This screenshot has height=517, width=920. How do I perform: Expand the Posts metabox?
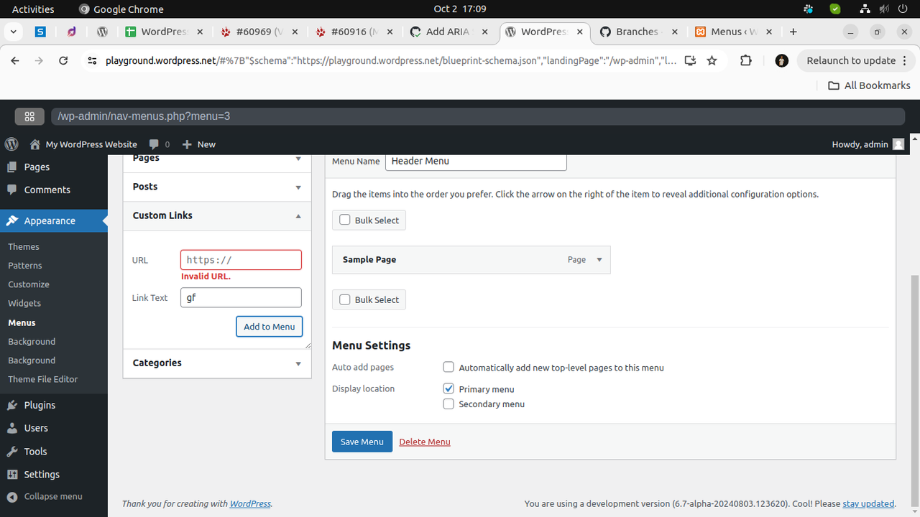pyautogui.click(x=217, y=187)
